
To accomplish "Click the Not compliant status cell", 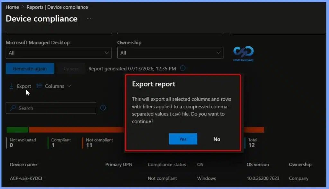I will [x=162, y=178].
